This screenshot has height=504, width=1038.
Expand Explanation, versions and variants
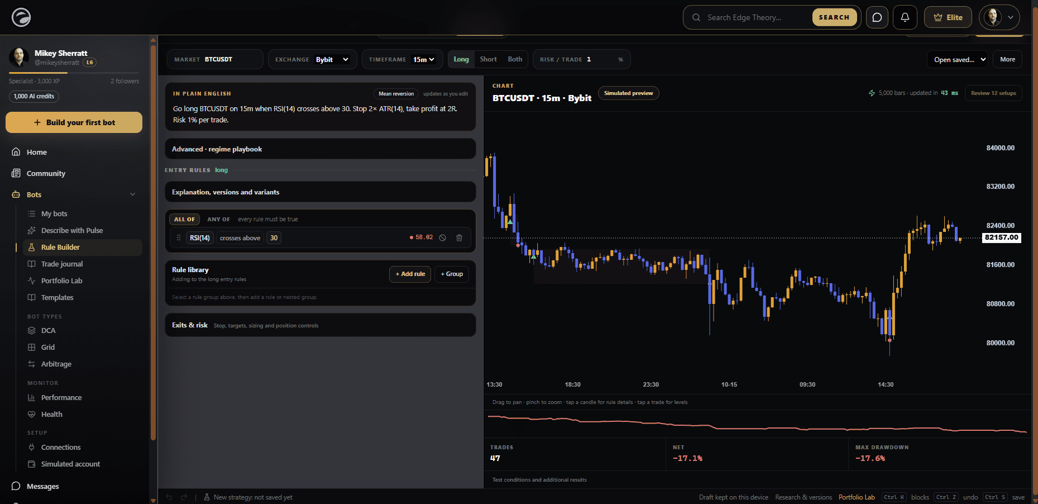(321, 192)
